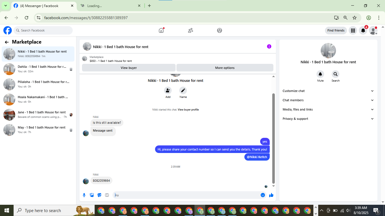Viewport: 385px width, 216px height.
Task: Open the account profile avatar menu
Action: pyautogui.click(x=373, y=30)
